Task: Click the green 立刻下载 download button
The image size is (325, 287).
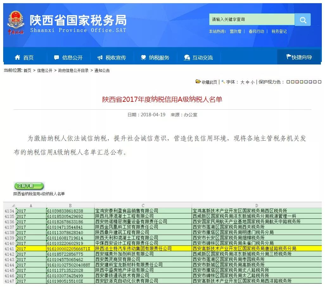Action: (29, 186)
